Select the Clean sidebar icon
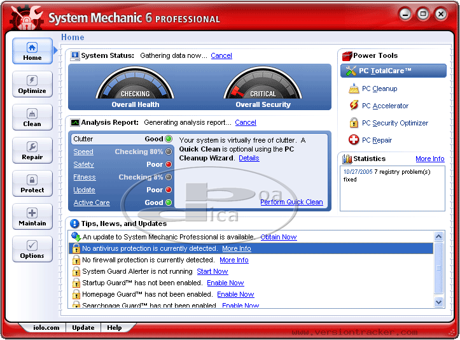 [32, 117]
